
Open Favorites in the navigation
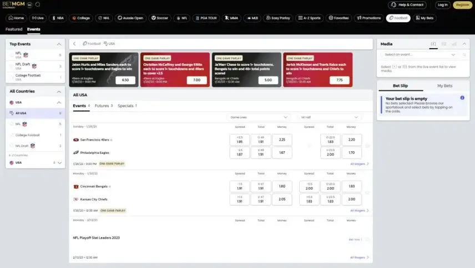(338, 18)
